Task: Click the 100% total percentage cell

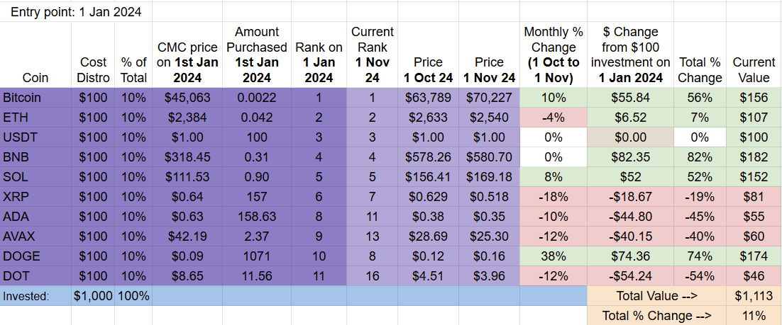Action: [133, 296]
